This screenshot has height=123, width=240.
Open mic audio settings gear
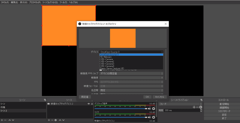[x=154, y=117]
